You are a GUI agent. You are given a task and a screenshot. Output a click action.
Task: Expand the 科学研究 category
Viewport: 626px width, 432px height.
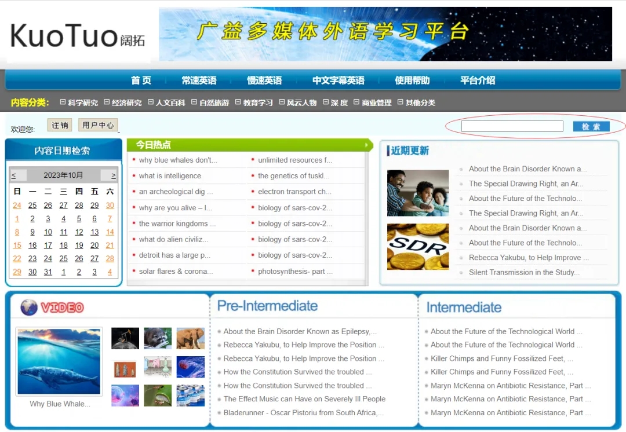tap(79, 102)
